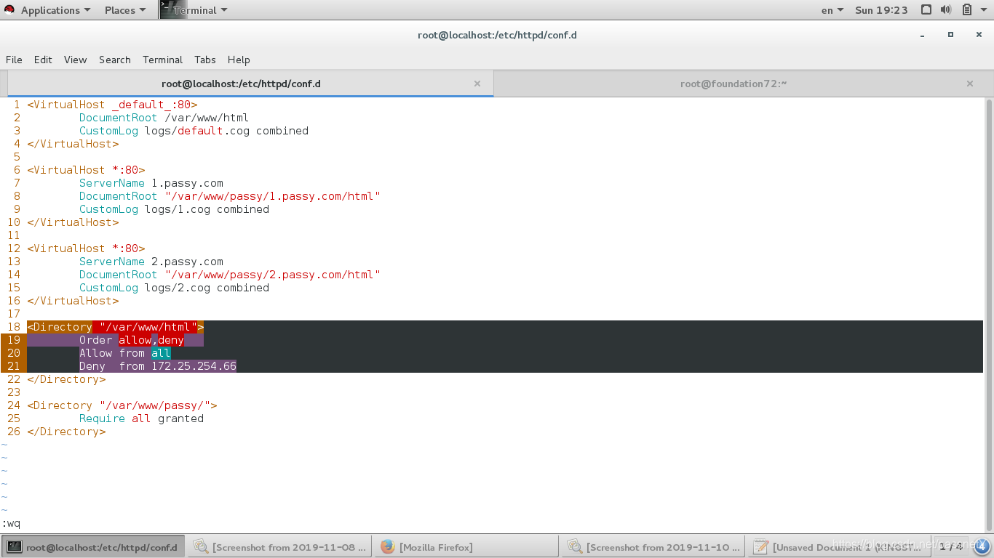Click Order allow,deny line
Image resolution: width=994 pixels, height=558 pixels.
point(132,340)
